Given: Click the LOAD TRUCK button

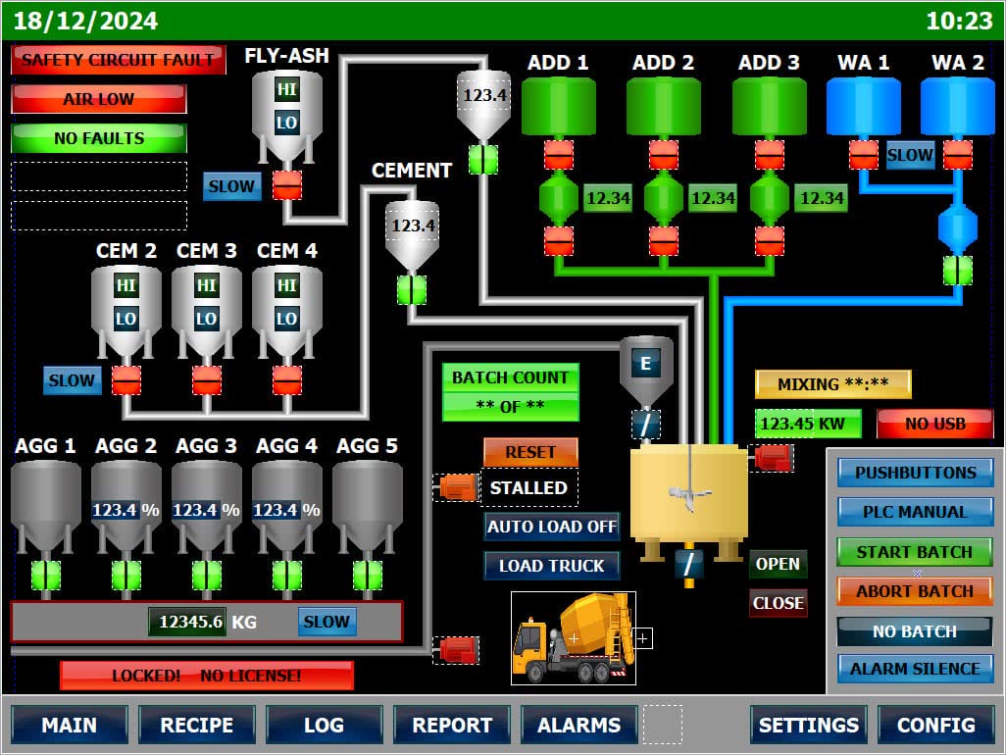Looking at the screenshot, I should point(552,565).
